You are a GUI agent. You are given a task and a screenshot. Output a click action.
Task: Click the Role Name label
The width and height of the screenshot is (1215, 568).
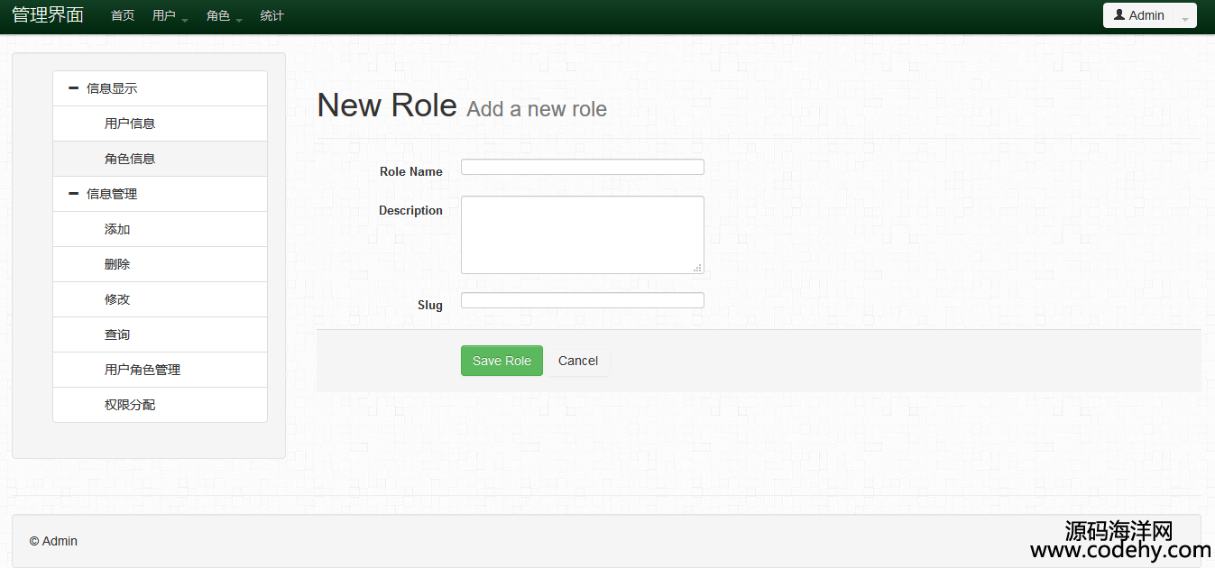coord(411,171)
